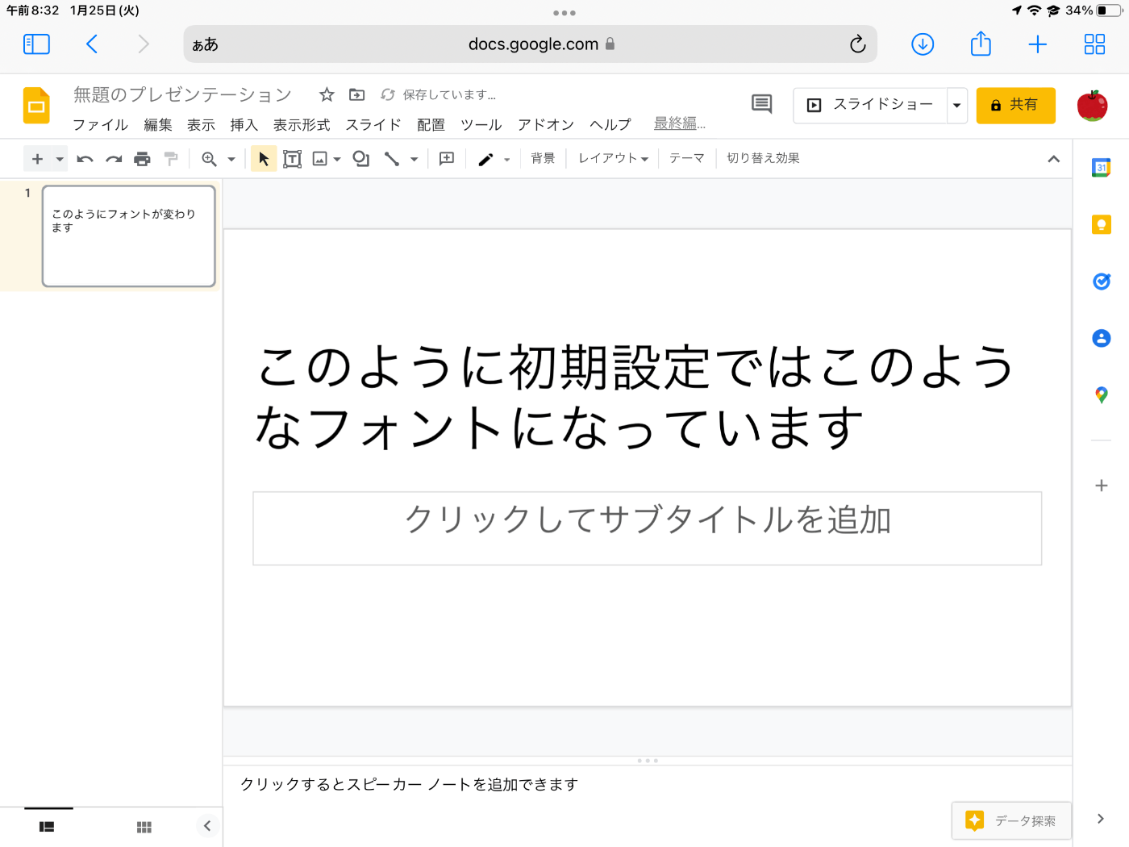Viewport: 1129px width, 847px height.
Task: Expand the zoom level dropdown
Action: [231, 159]
